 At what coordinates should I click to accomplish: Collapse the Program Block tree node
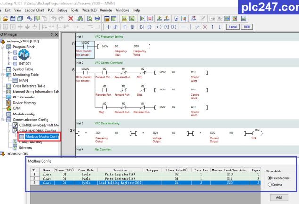pyautogui.click(x=2, y=47)
